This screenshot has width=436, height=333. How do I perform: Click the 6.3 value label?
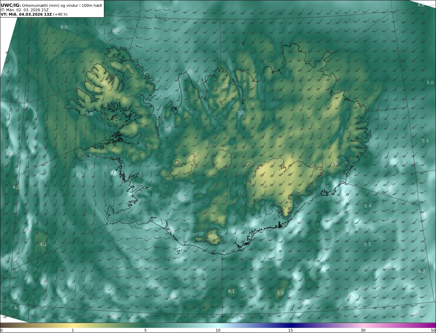[x=422, y=271]
